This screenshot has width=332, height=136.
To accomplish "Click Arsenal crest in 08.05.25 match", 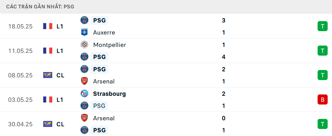I will tap(84, 81).
